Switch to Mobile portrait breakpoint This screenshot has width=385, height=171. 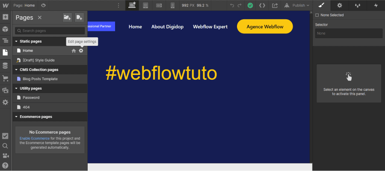(172, 5)
